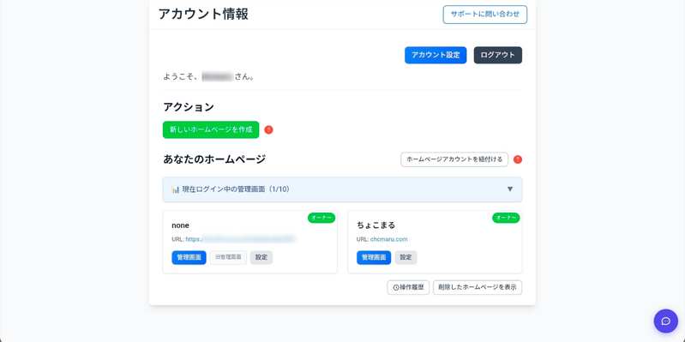
Task: Click the ちょこまる site title
Action: coord(376,225)
